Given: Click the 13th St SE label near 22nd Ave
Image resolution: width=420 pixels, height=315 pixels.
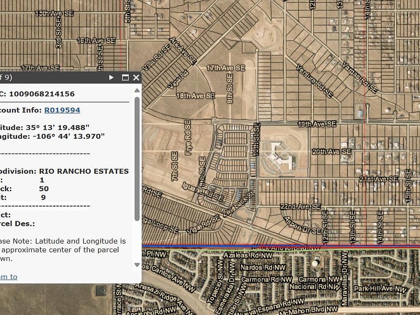Looking at the screenshot, I should 353,227.
